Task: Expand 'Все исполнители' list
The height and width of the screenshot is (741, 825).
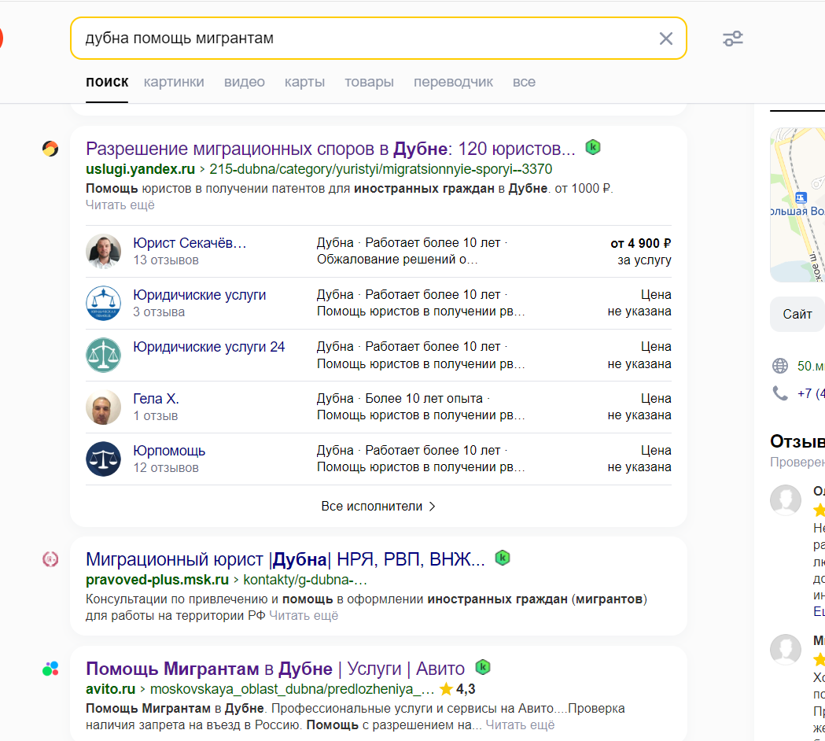Action: (x=378, y=507)
